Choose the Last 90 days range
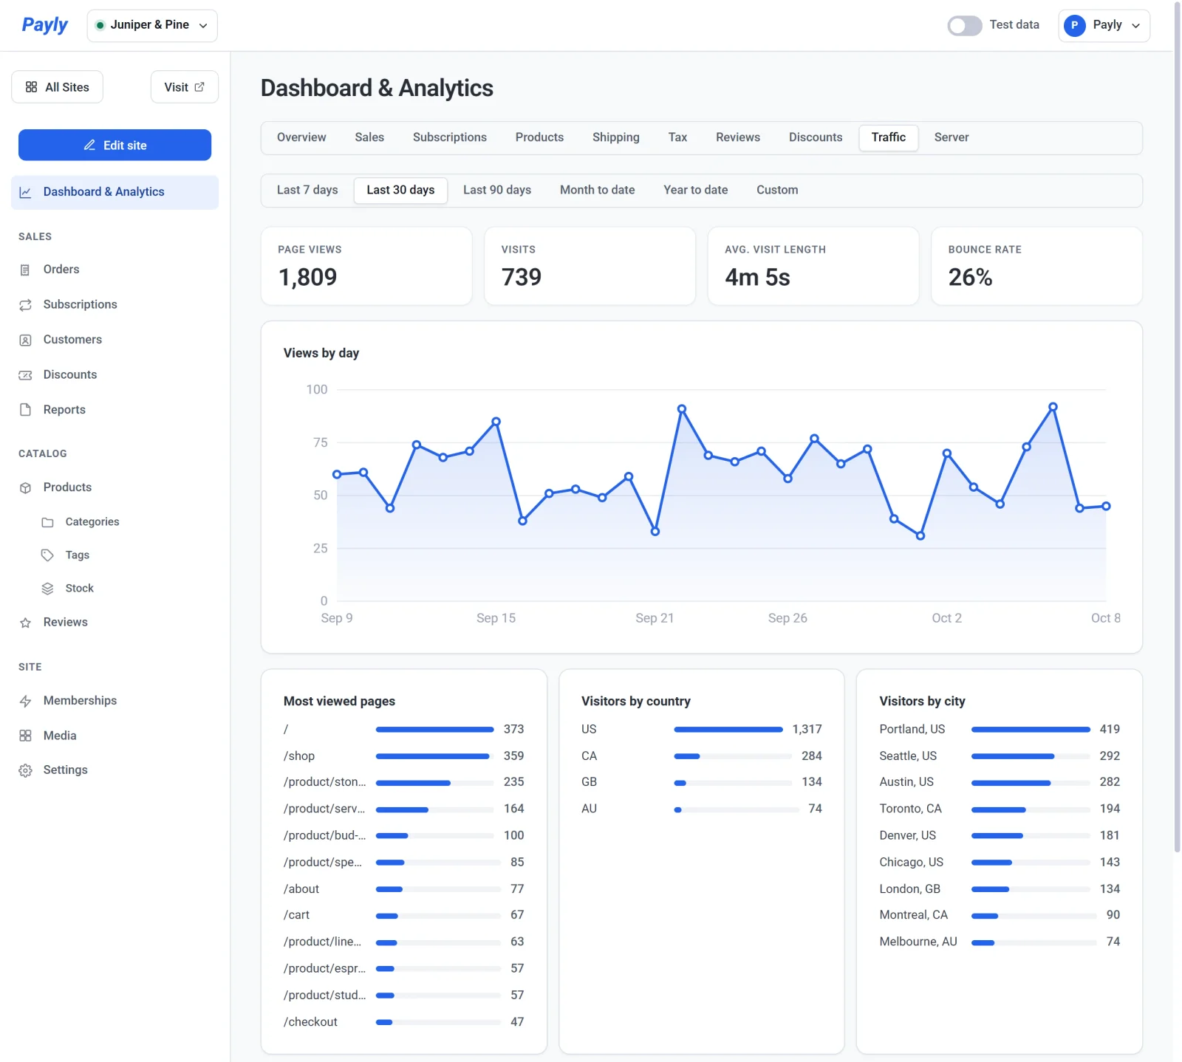 click(497, 190)
